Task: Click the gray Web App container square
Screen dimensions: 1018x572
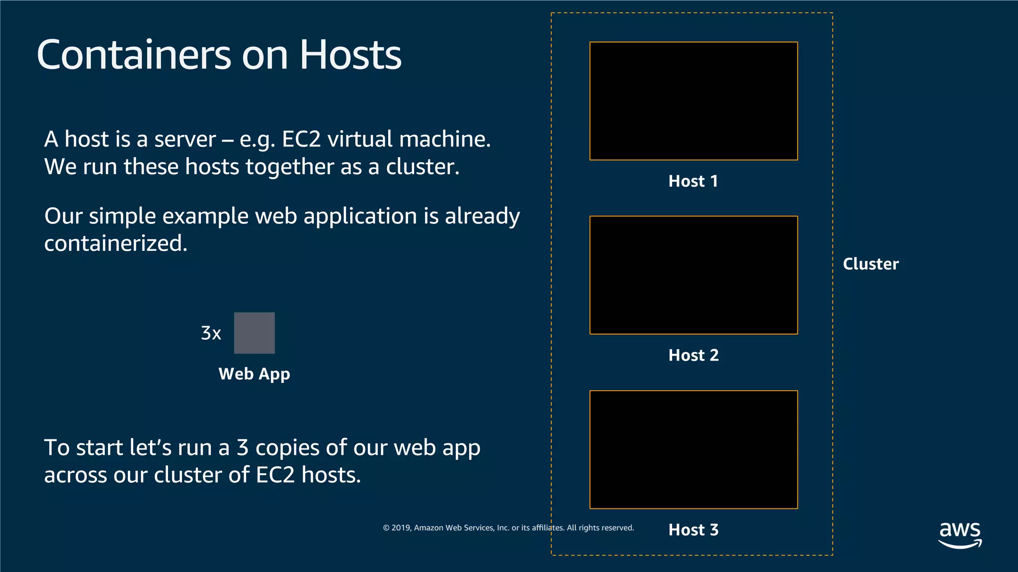Action: coord(254,333)
